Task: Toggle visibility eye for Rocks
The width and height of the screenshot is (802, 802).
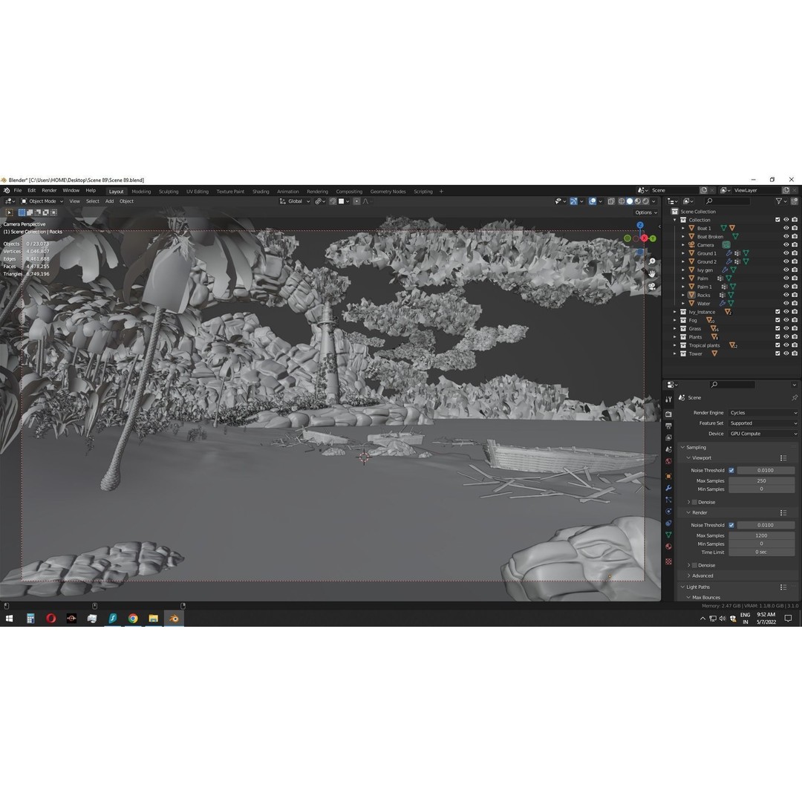Action: click(x=786, y=295)
